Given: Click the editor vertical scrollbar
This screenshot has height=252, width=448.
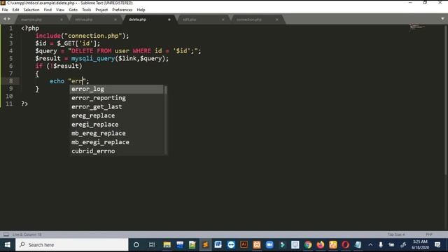Looking at the screenshot, I should pos(446,100).
